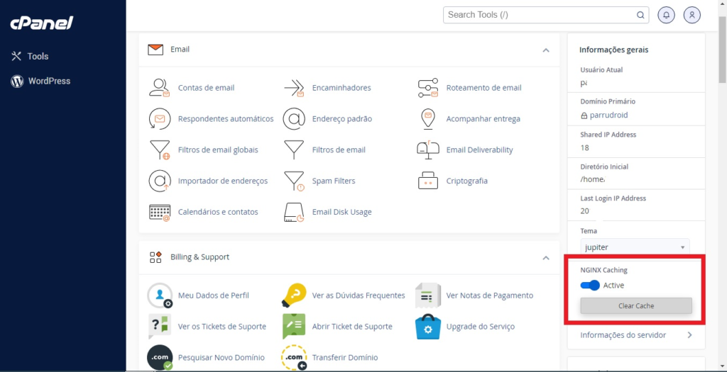This screenshot has width=727, height=372.
Task: Open the Encaminhadores link
Action: point(341,87)
